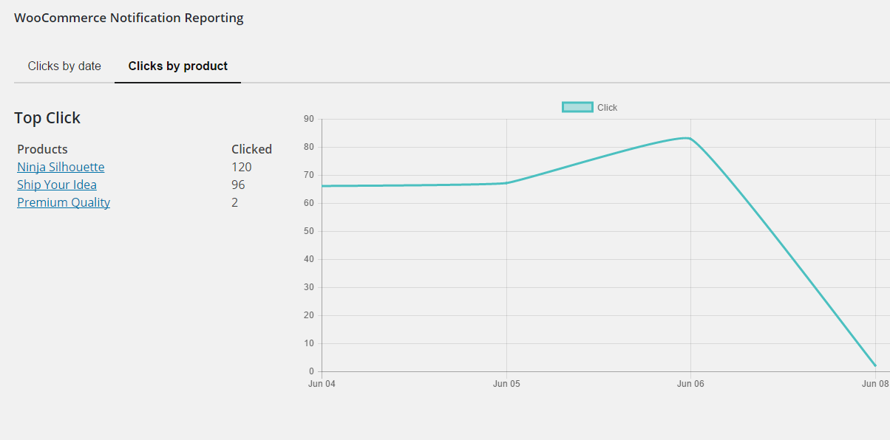Click the Products column header
The image size is (890, 440).
tap(42, 149)
